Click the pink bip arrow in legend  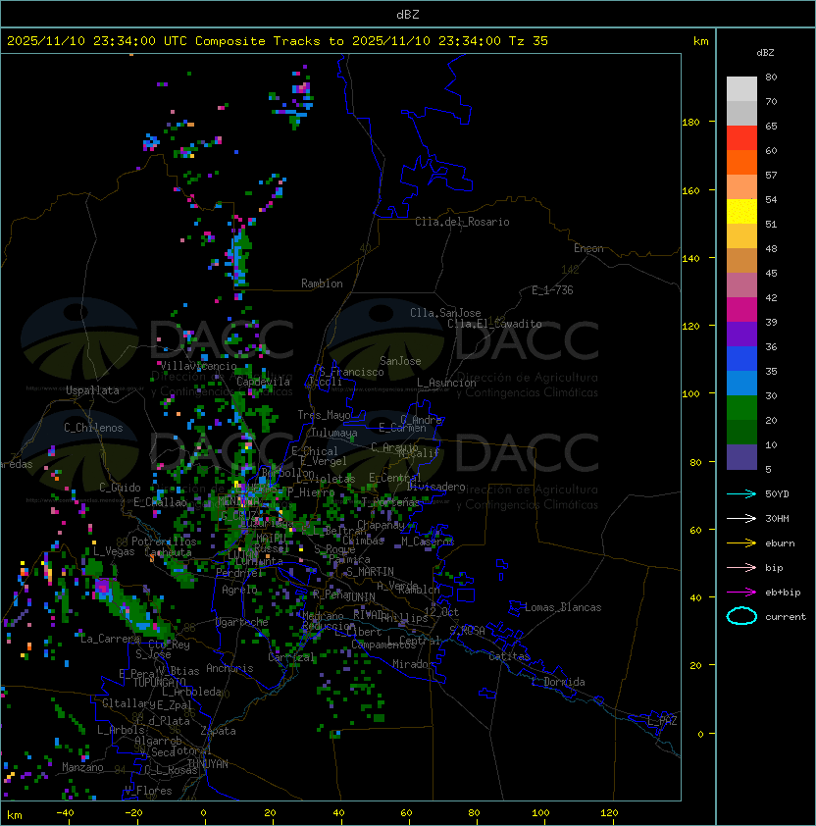[741, 567]
